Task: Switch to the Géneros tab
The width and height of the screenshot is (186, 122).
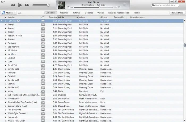Action: pos(89,13)
